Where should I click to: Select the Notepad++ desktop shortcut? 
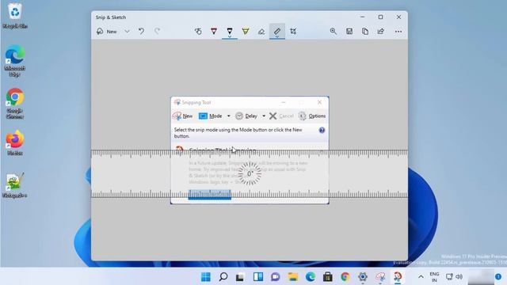point(14,185)
